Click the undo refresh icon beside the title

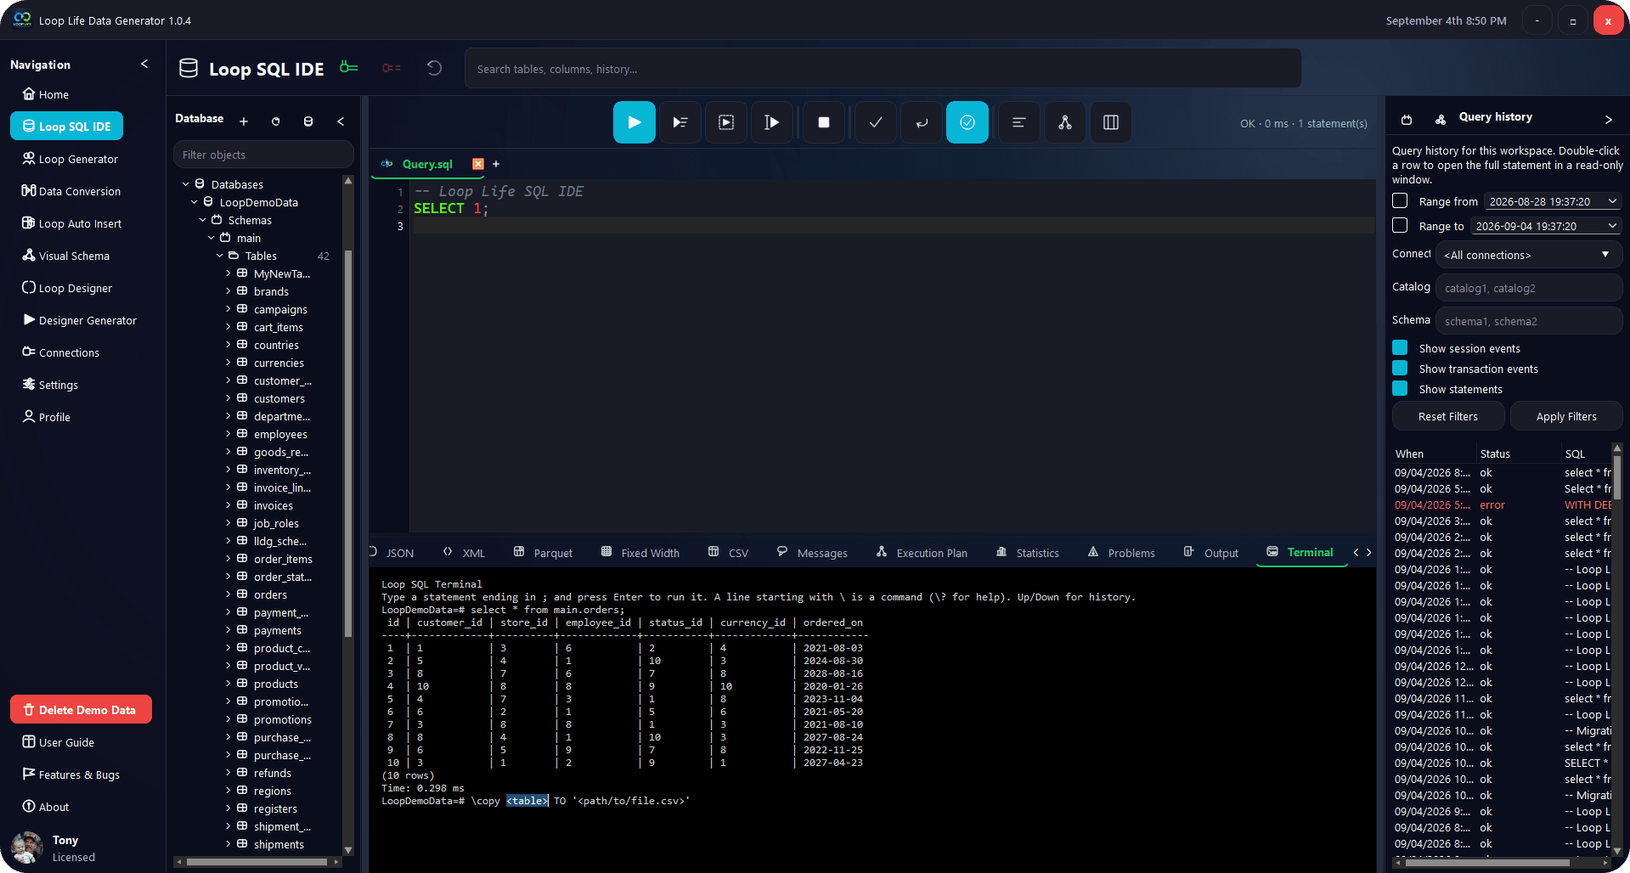[x=434, y=68]
